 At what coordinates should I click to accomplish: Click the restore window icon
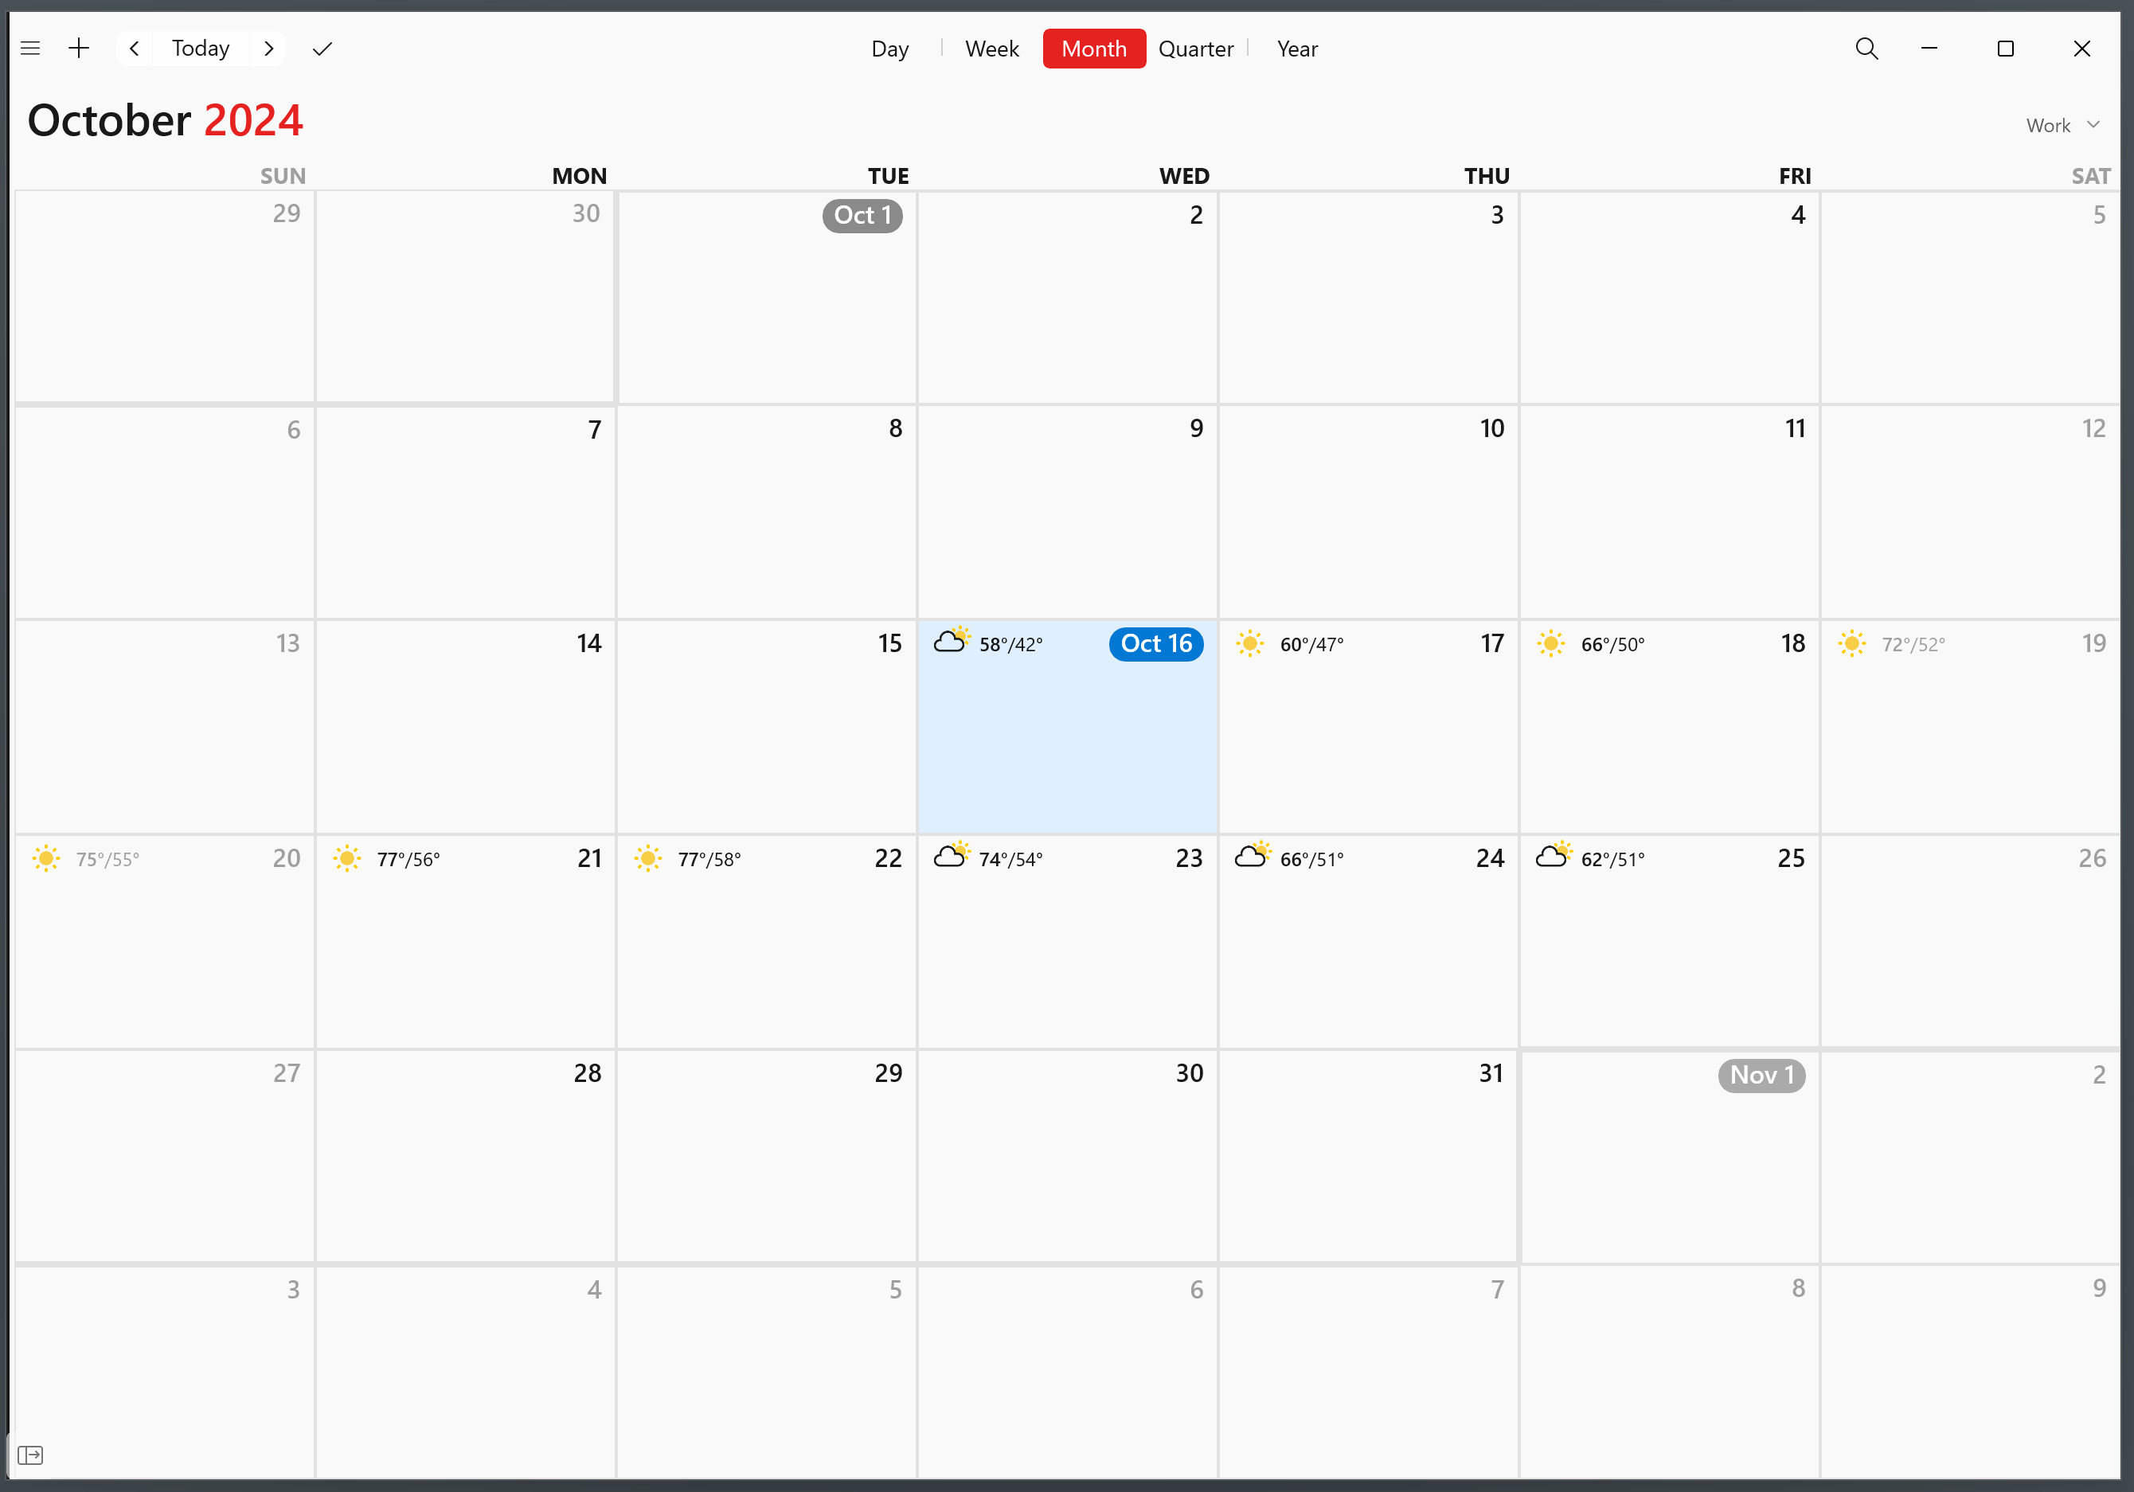pos(2003,49)
